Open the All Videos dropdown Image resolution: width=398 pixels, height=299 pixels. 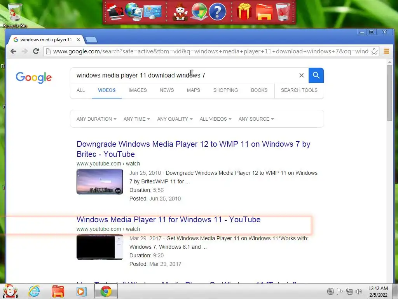click(x=215, y=119)
